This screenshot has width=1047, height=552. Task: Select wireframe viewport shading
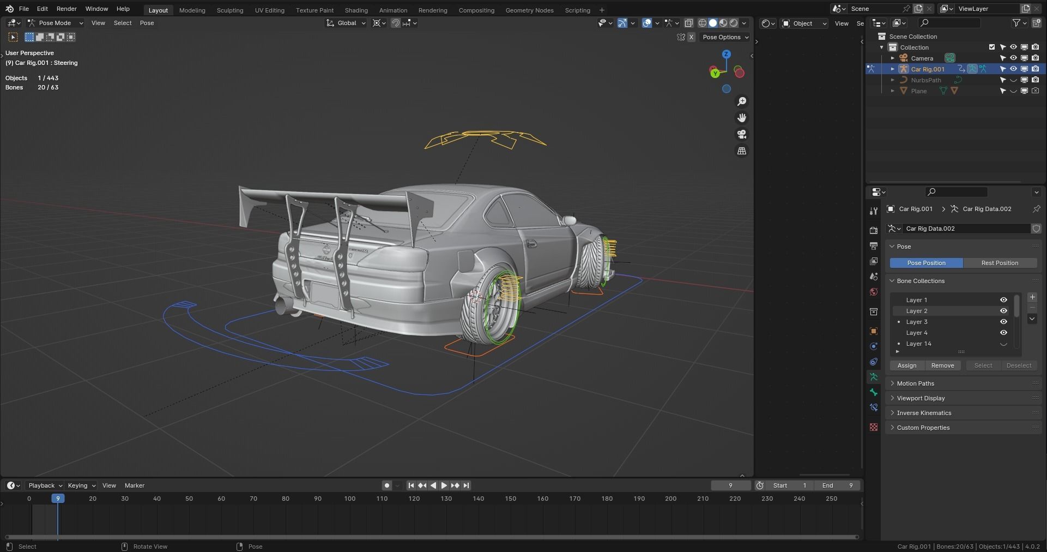tap(703, 23)
